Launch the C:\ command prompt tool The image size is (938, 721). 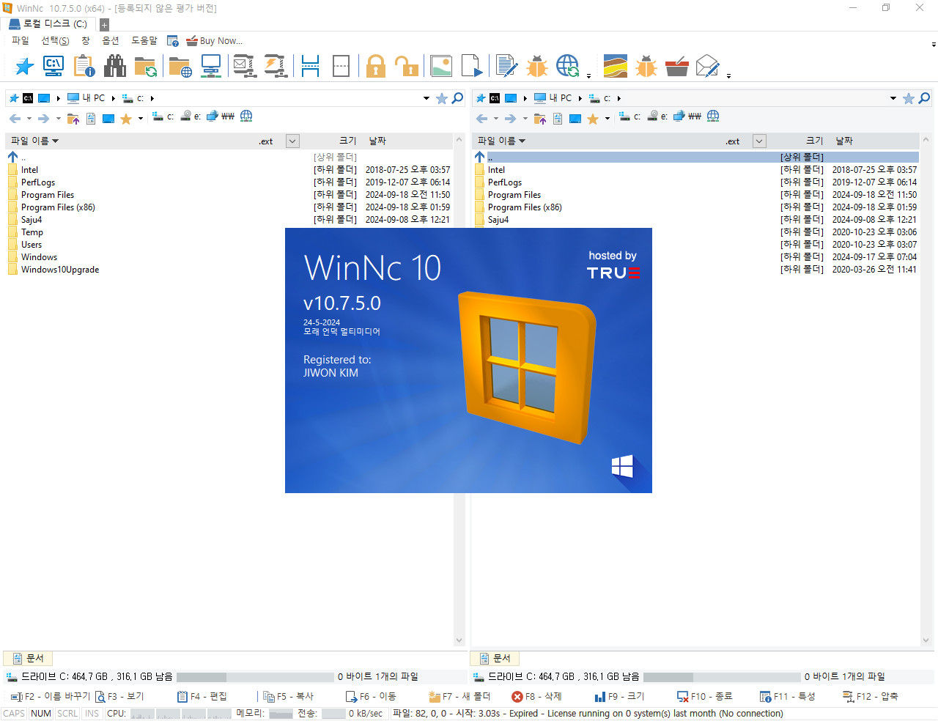tap(53, 67)
